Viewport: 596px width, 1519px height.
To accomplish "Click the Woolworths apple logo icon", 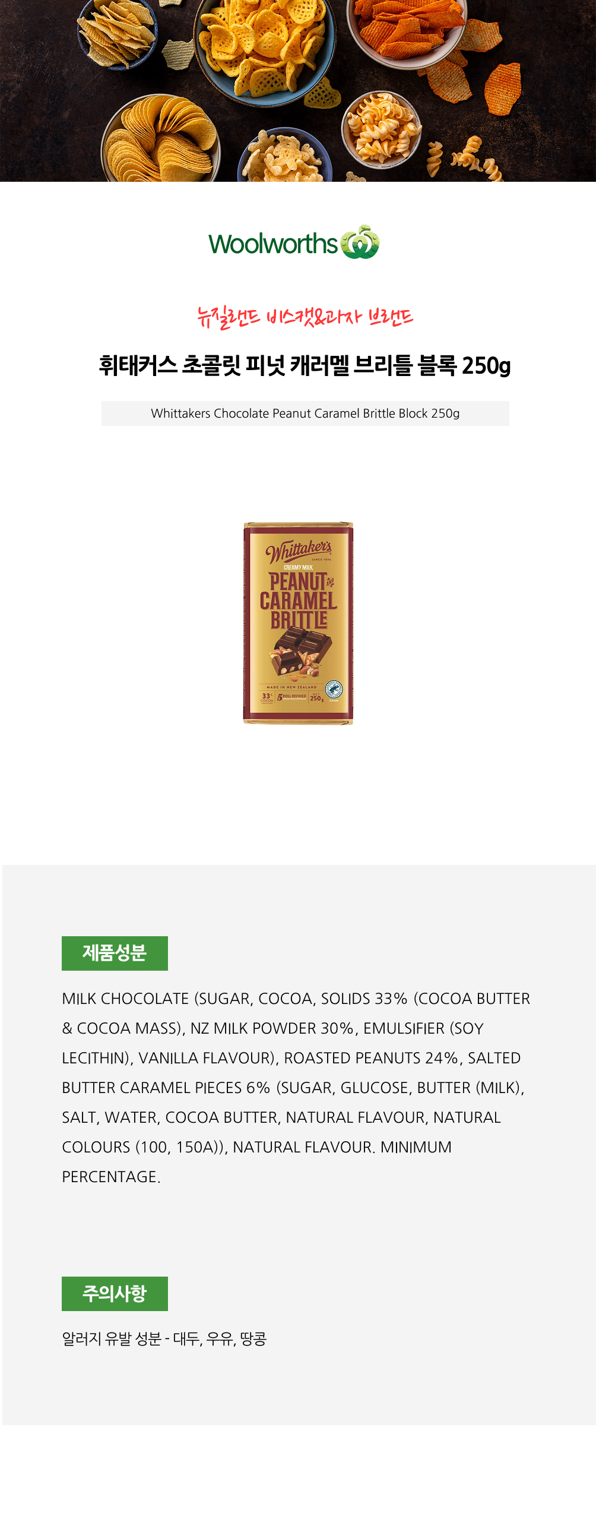I will click(x=360, y=242).
